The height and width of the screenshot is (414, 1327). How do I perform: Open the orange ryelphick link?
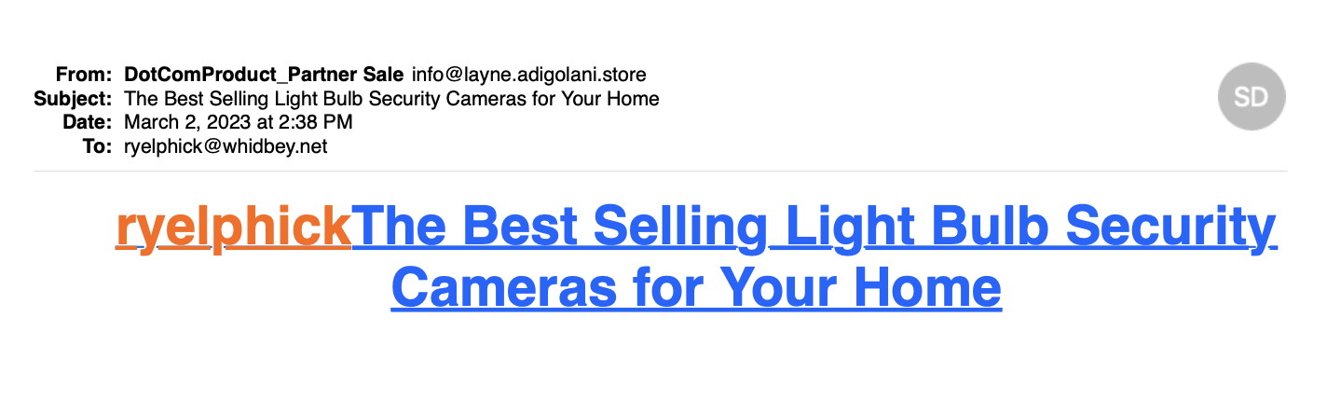click(233, 227)
